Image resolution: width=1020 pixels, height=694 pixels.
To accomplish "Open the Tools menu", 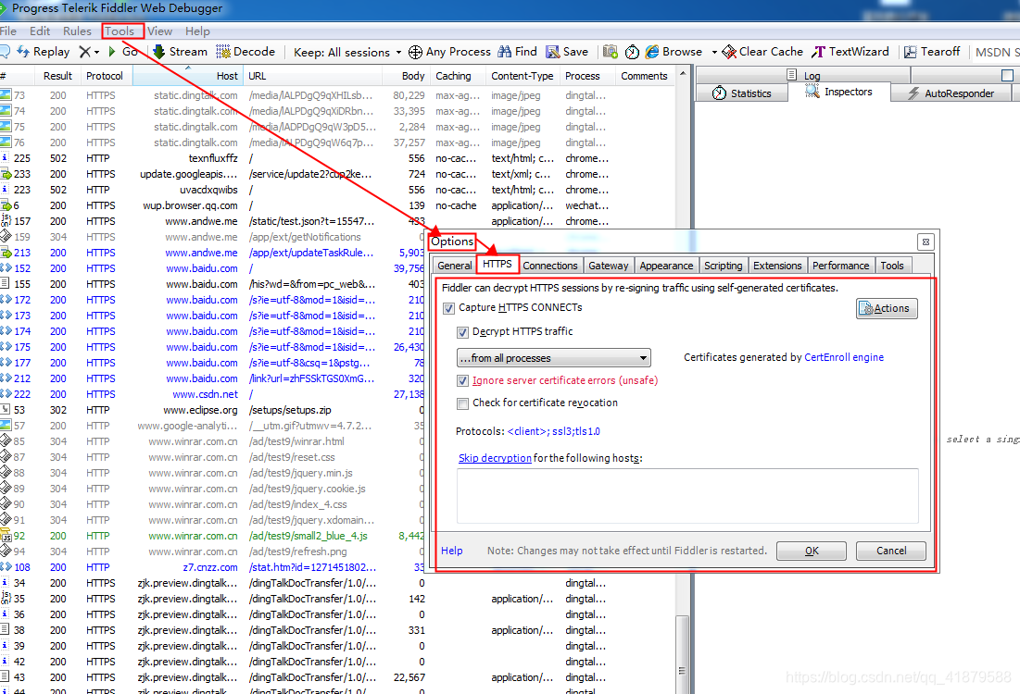I will click(x=120, y=31).
